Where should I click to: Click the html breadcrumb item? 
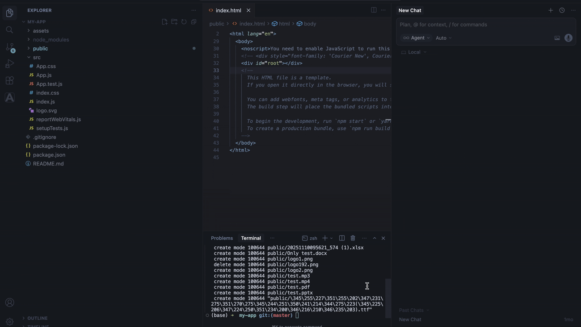[x=281, y=24]
